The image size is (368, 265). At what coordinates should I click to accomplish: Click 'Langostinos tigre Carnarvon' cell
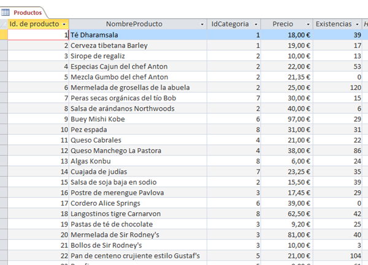[x=138, y=214]
